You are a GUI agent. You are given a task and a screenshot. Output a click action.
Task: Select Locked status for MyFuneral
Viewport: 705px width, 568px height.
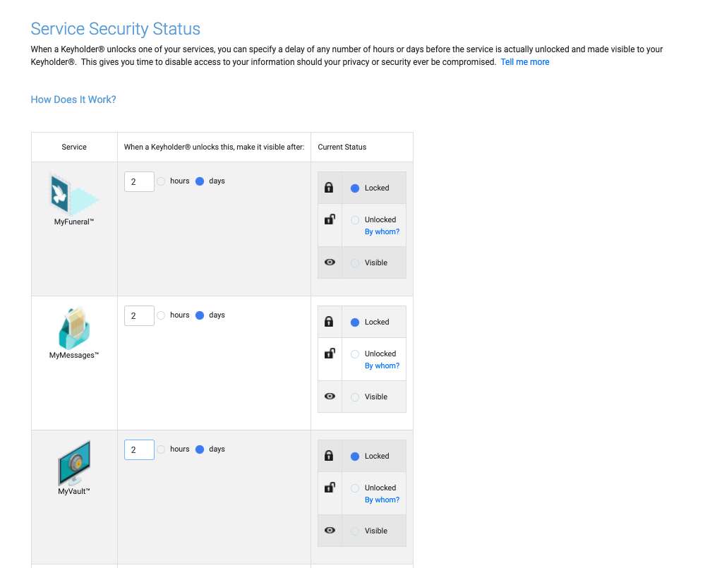coord(355,188)
